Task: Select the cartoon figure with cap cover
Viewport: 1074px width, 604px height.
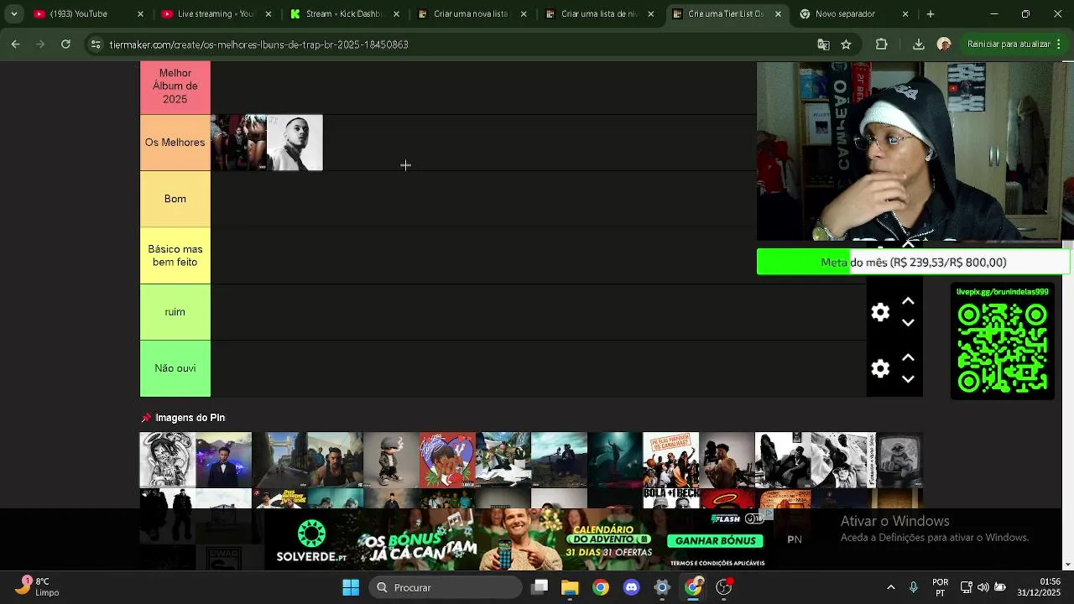Action: coord(391,460)
